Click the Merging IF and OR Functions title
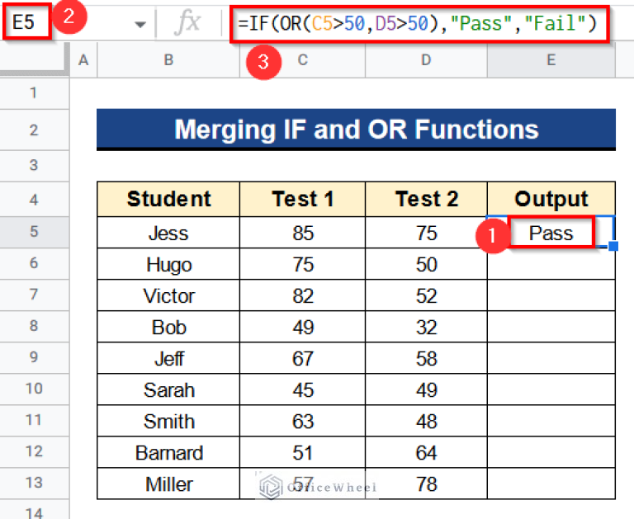The height and width of the screenshot is (519, 634). 356,130
